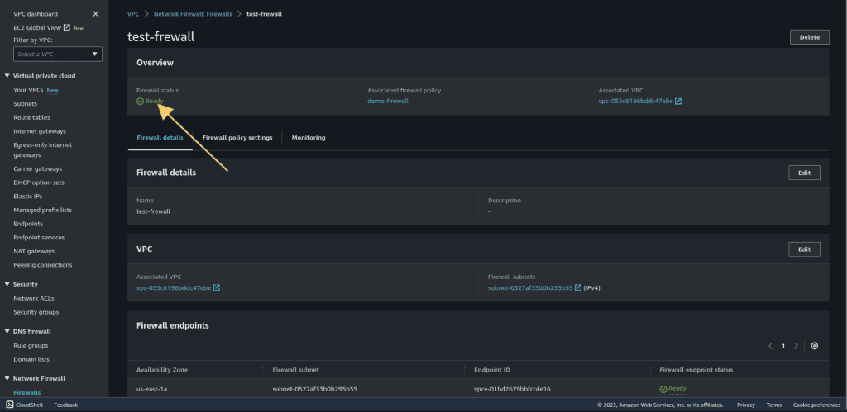Open DHCP option sets
The height and width of the screenshot is (412, 847).
(x=39, y=182)
